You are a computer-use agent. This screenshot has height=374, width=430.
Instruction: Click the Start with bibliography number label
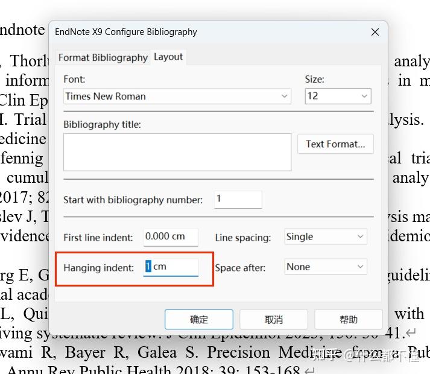pyautogui.click(x=133, y=200)
